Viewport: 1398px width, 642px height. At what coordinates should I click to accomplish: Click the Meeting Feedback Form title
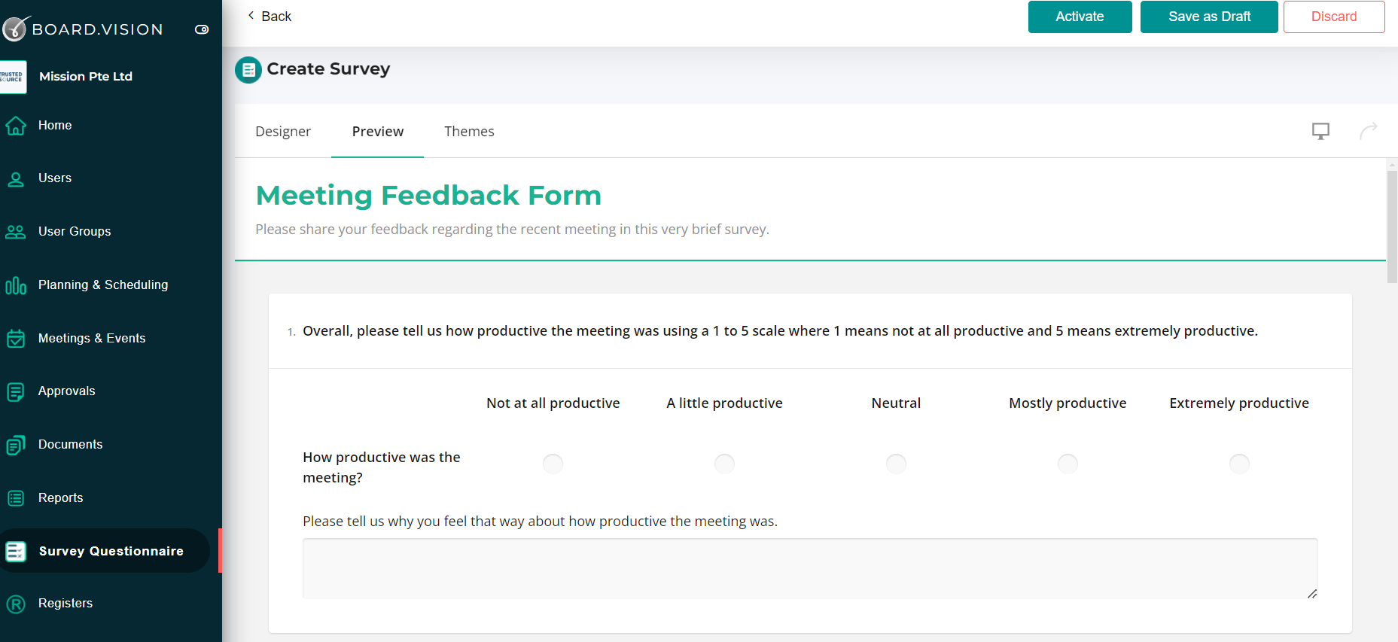pyautogui.click(x=428, y=195)
